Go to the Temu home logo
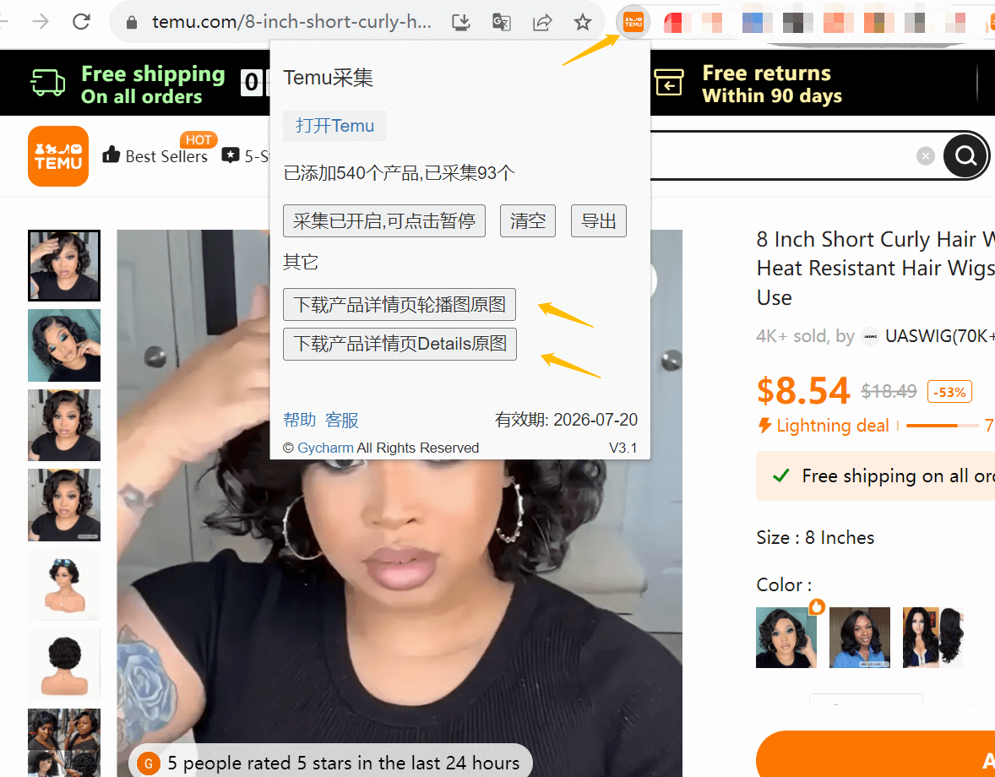Viewport: 995px width, 777px height. [x=58, y=156]
